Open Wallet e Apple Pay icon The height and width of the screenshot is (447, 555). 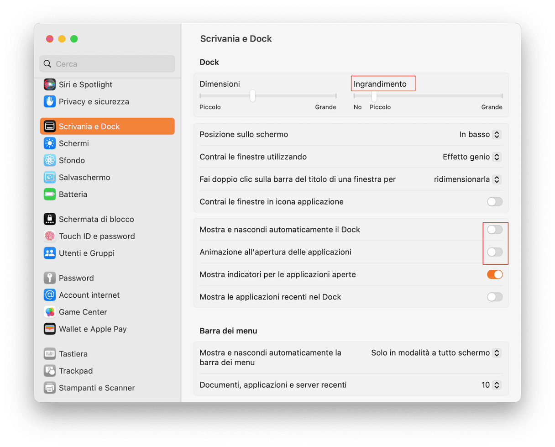coord(50,329)
